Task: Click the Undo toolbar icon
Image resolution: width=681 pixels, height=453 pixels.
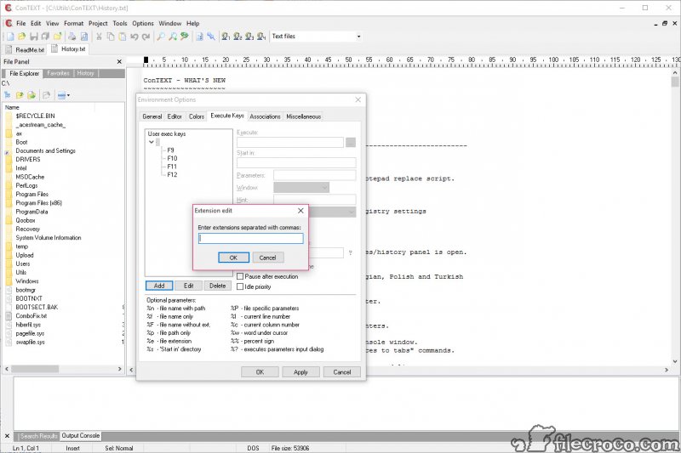Action: point(134,37)
